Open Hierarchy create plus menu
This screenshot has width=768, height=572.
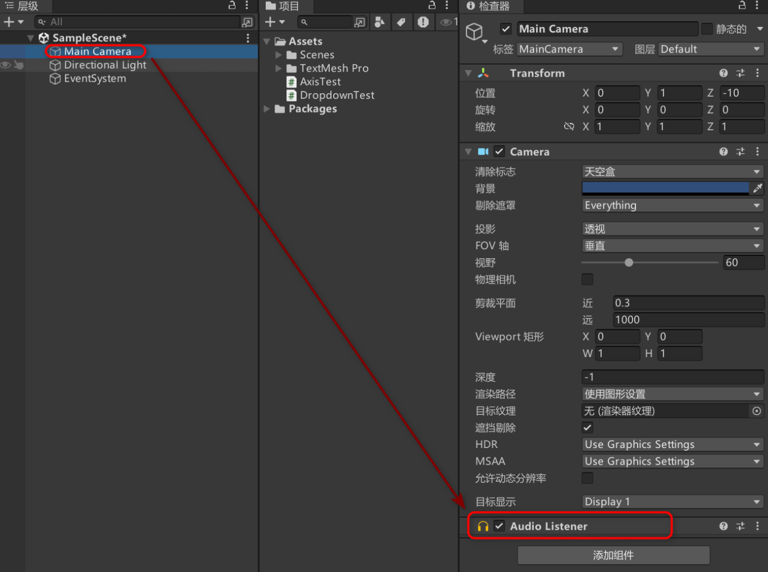point(14,22)
